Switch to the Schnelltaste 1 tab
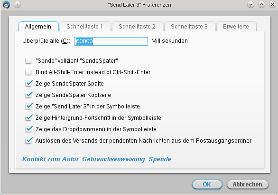This screenshot has height=195, width=278. 85,27
